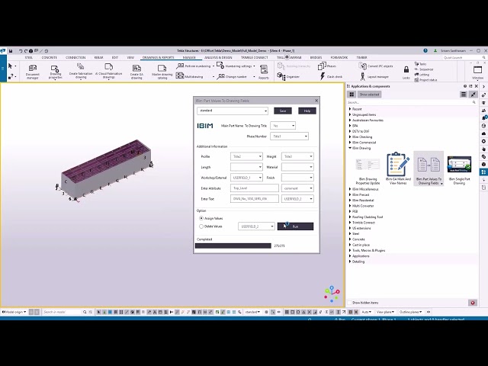Open Tasks in the ribbon
Image resolution: width=488 pixels, height=366 pixels.
point(420,64)
